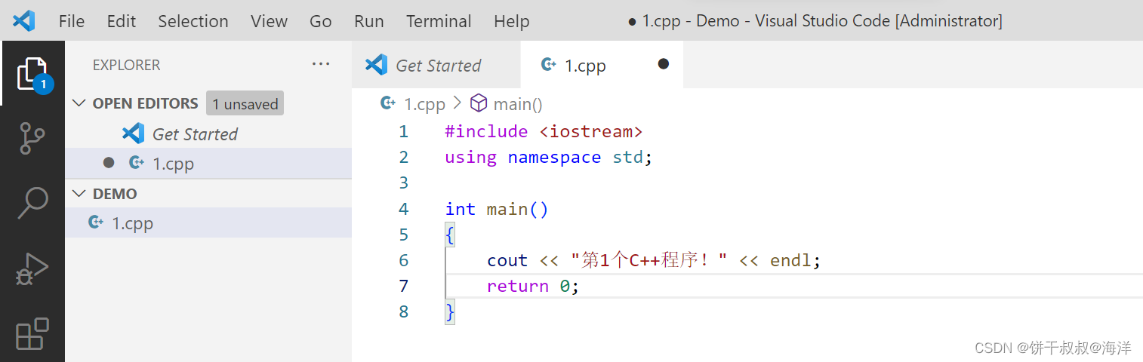The height and width of the screenshot is (362, 1143).
Task: Click line number 3 in gutter
Action: tap(403, 183)
